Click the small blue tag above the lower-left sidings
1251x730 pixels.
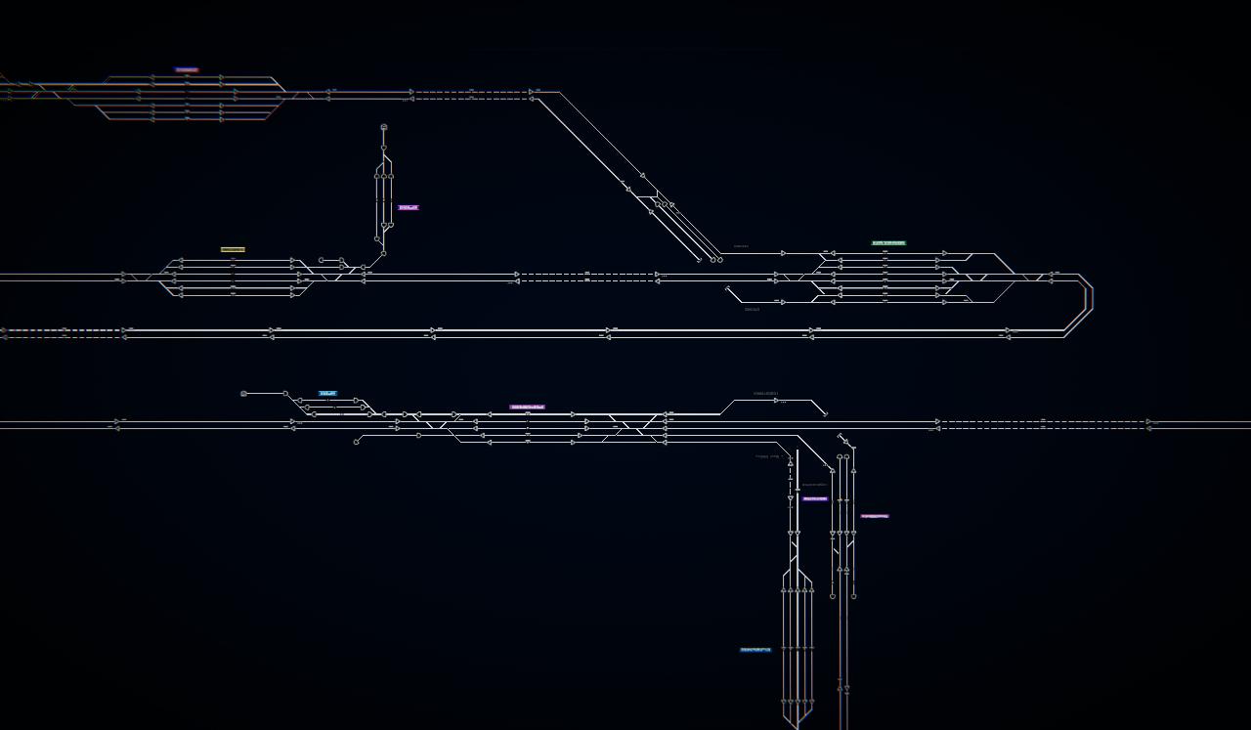327,394
